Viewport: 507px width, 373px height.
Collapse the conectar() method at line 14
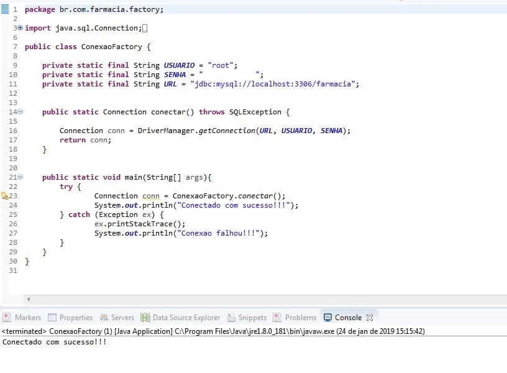point(21,112)
